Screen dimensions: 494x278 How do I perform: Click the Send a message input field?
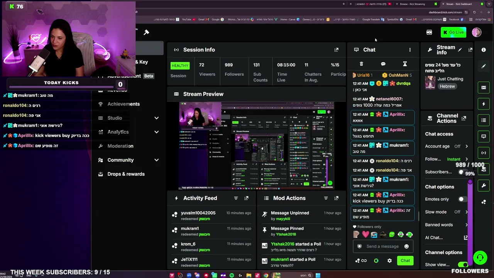click(x=382, y=246)
